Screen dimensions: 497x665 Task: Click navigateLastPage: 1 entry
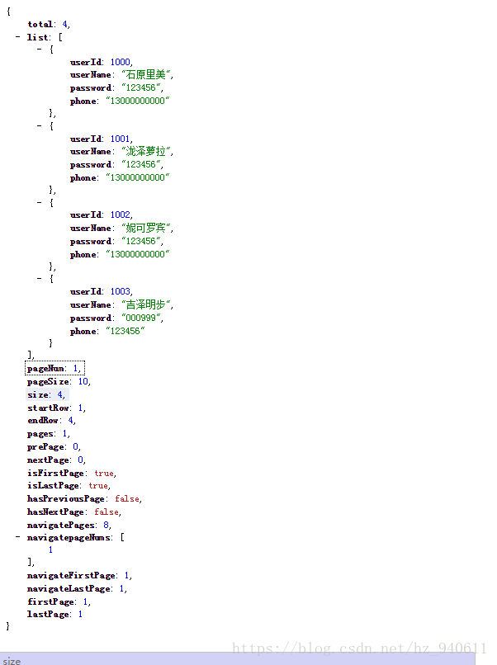click(77, 588)
